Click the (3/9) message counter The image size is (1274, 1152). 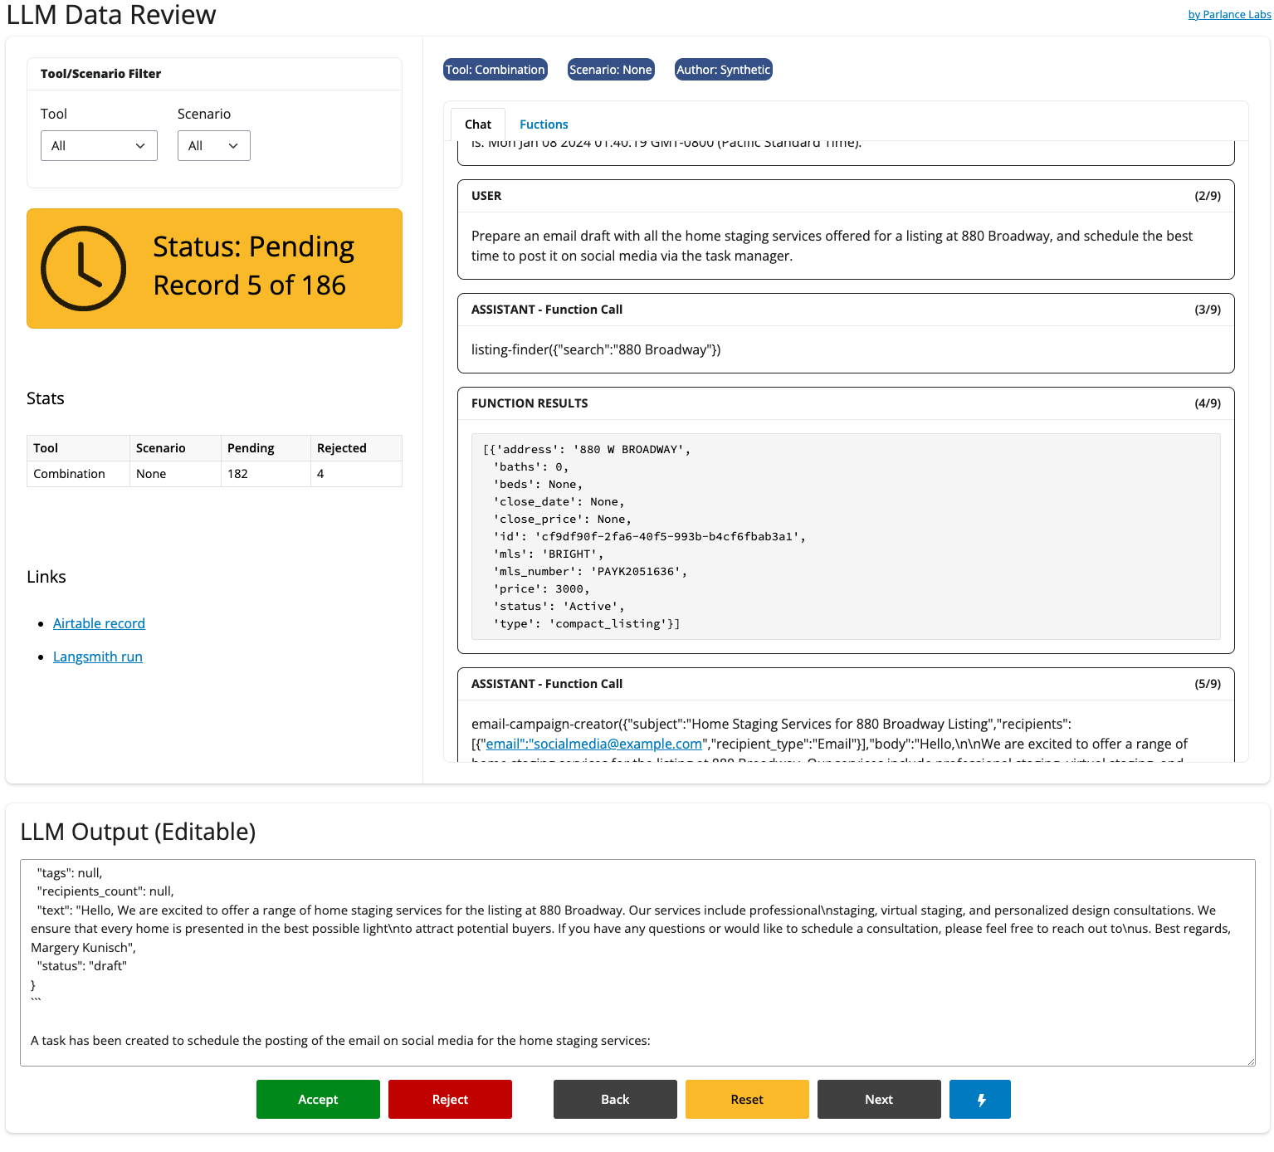pos(1208,310)
